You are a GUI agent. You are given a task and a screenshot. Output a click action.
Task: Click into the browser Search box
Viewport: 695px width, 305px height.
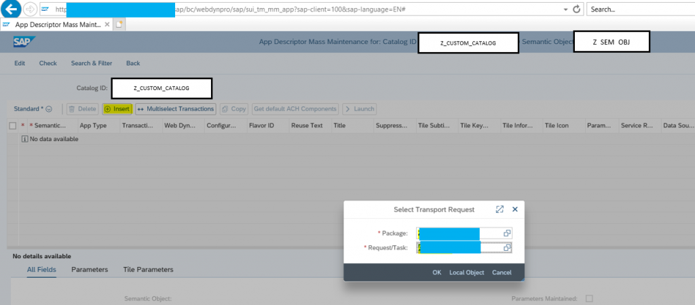point(641,9)
